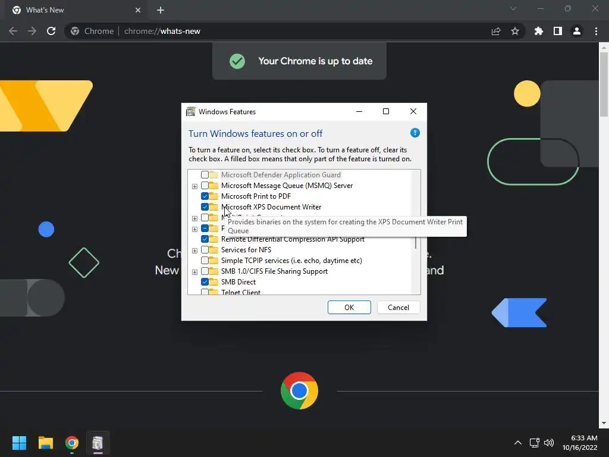
Task: Check Services for NFS checkbox
Action: [x=205, y=250]
